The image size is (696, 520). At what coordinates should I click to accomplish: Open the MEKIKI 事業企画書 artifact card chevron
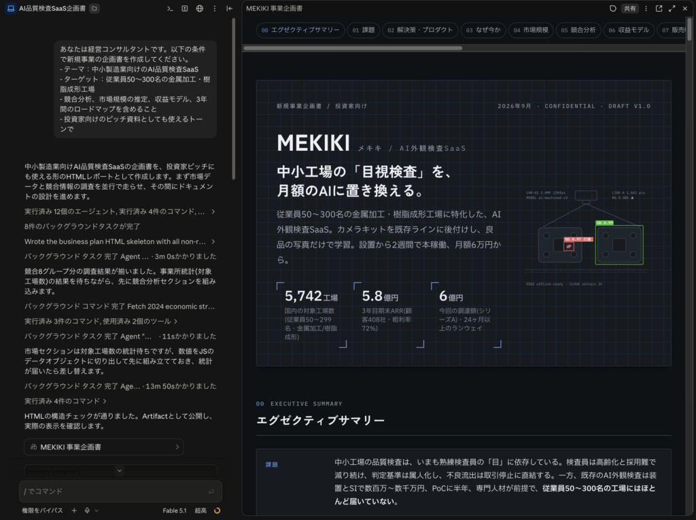tap(177, 447)
